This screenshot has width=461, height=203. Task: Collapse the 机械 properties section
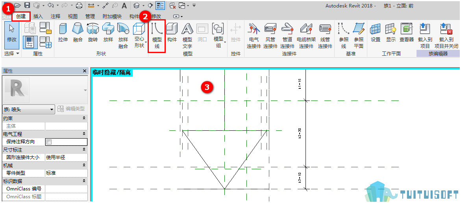84,165
